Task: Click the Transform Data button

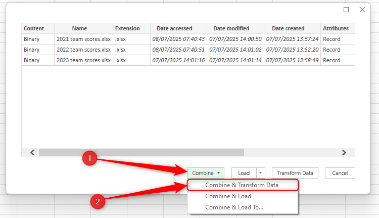Action: (295, 173)
